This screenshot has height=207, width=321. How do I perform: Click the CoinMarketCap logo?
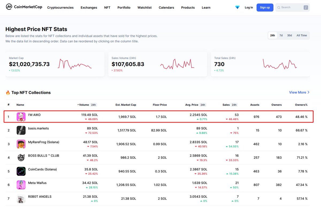pyautogui.click(x=24, y=7)
